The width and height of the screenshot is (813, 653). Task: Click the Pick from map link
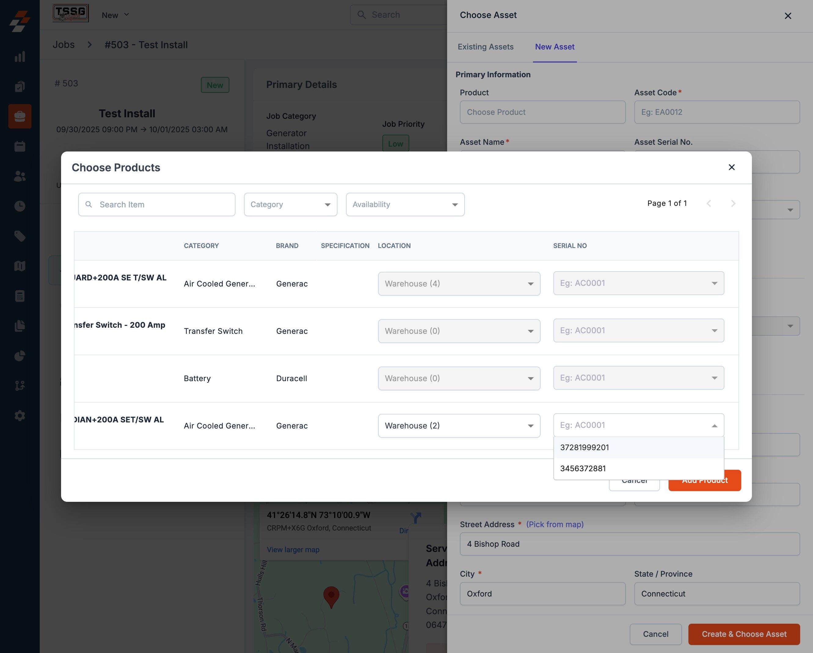click(555, 524)
